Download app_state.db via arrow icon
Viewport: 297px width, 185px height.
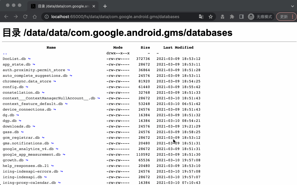click(x=34, y=64)
